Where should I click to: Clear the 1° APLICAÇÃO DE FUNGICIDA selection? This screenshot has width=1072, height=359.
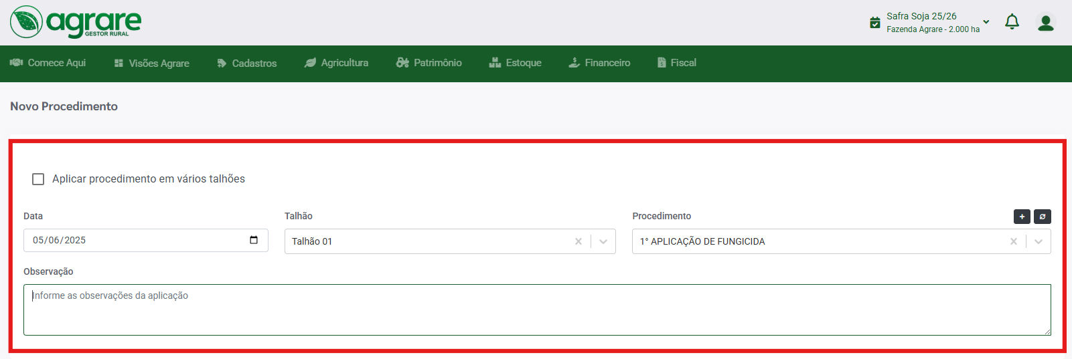[x=1014, y=241]
